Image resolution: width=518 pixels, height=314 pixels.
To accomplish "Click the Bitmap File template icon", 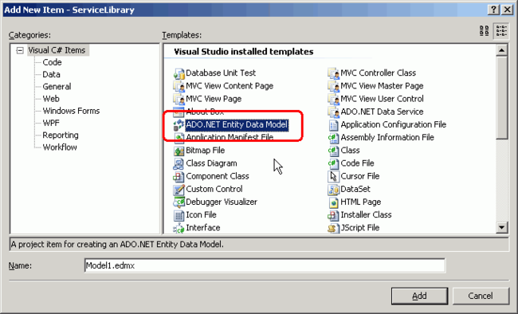I will (x=179, y=151).
